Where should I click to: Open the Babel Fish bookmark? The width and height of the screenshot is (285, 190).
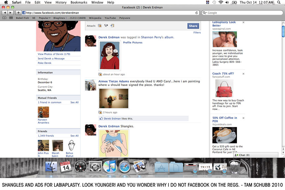(22, 18)
